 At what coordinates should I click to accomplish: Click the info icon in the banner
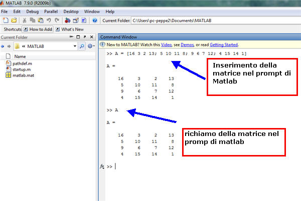pyautogui.click(x=102, y=44)
